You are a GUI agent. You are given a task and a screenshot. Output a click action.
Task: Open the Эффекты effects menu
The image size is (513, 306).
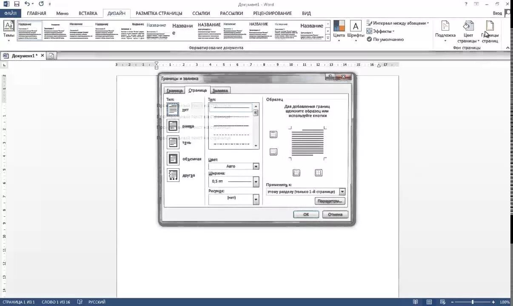coord(381,31)
